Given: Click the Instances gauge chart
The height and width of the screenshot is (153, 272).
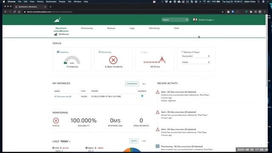Looking at the screenshot, I should pyautogui.click(x=72, y=60).
